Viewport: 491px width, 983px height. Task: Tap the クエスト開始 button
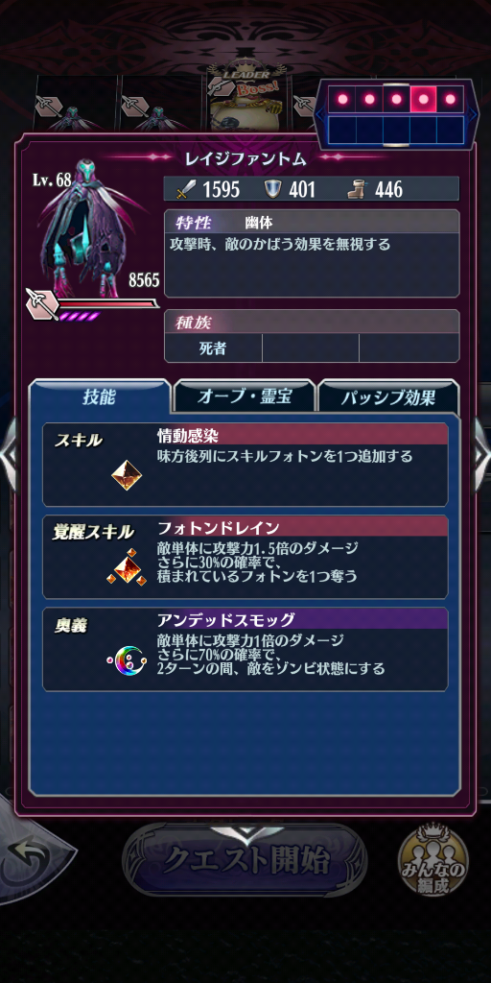(x=245, y=861)
